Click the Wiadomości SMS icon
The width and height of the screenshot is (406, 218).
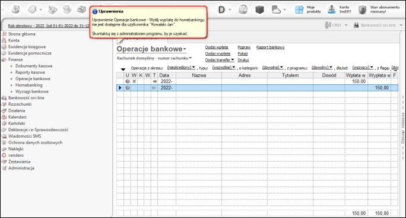[x=4, y=136]
